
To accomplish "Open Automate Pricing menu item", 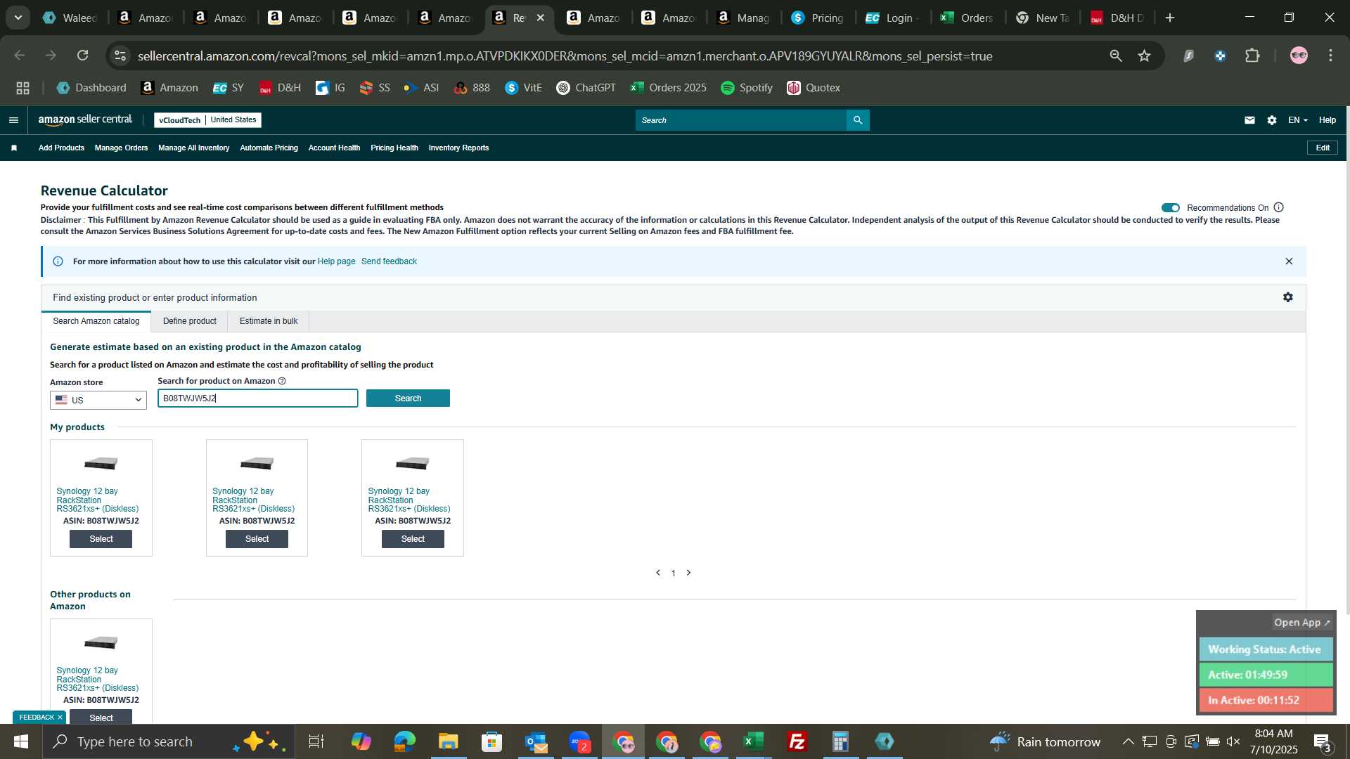I will pos(269,148).
